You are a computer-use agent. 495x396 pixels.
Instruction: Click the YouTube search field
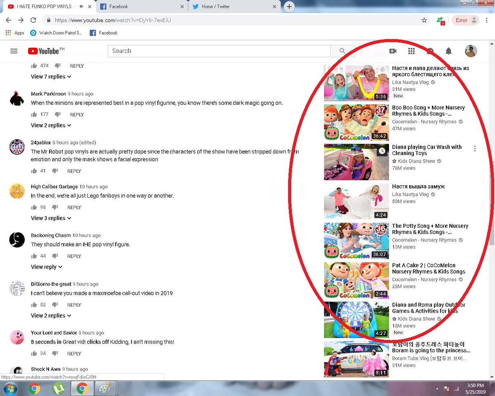pyautogui.click(x=219, y=51)
